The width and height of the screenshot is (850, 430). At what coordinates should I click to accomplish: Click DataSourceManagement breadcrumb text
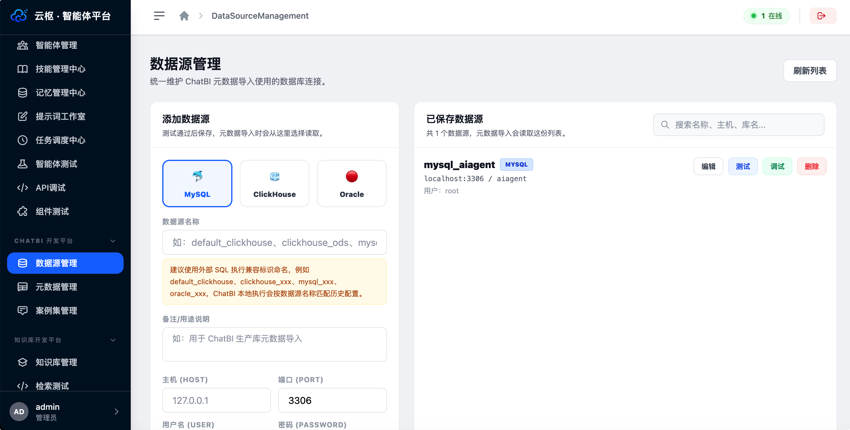tap(260, 15)
